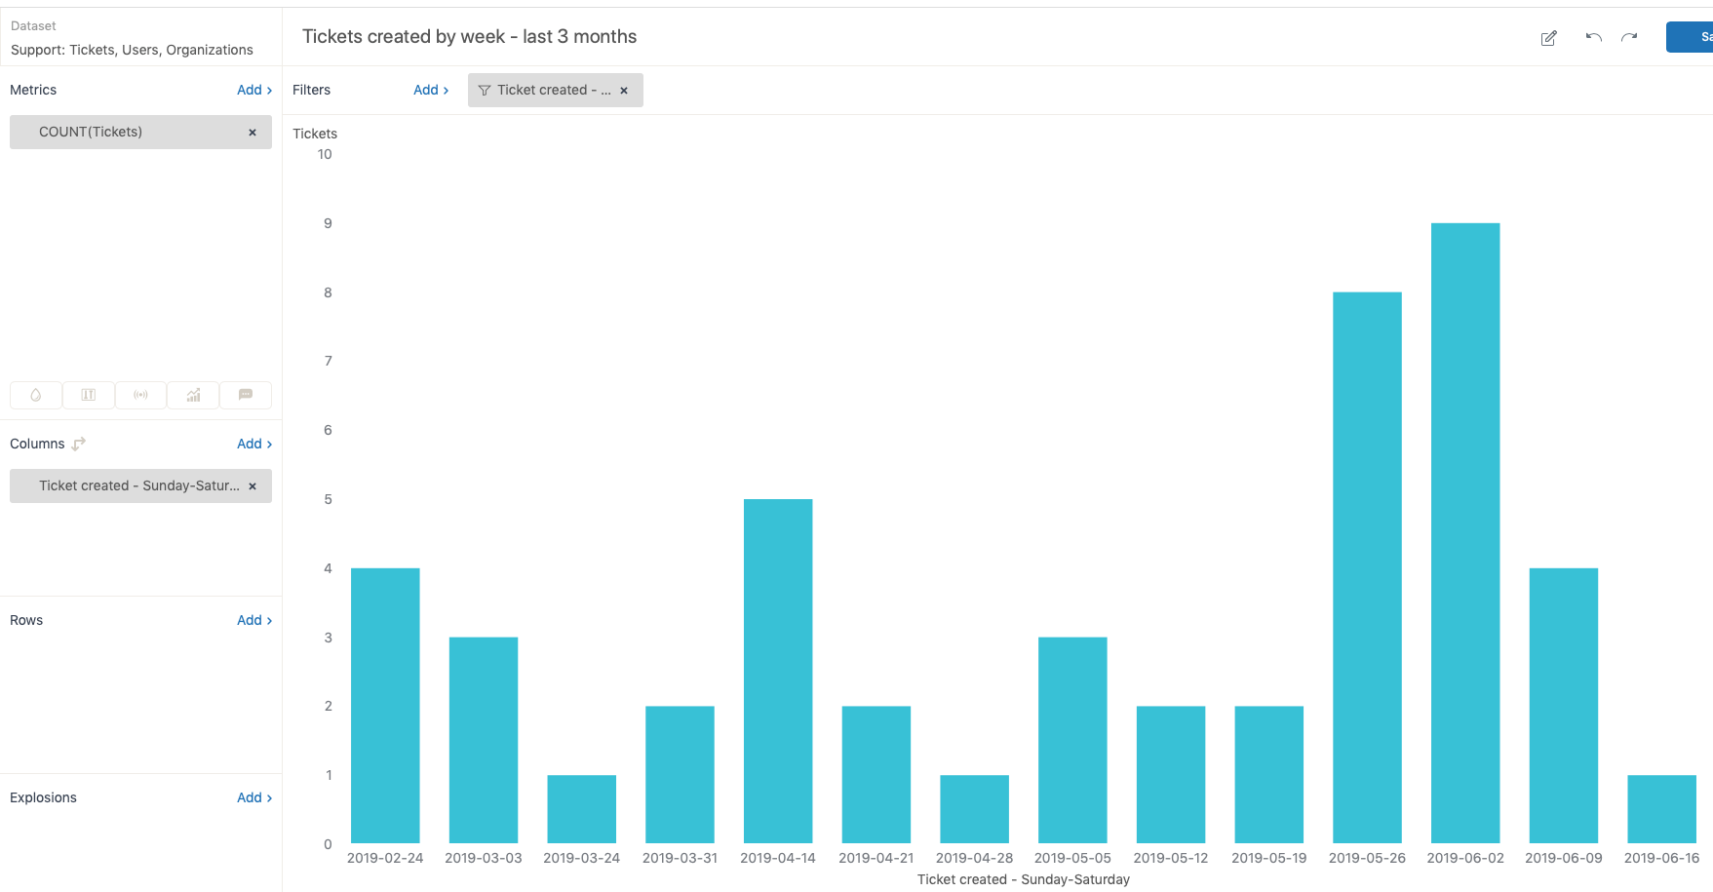Image resolution: width=1713 pixels, height=892 pixels.
Task: Click Add in the Columns section
Action: point(253,444)
